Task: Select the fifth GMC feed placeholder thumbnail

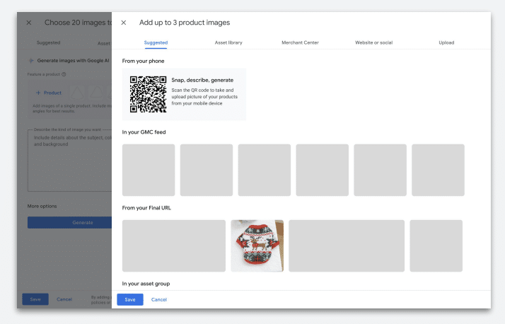Action: [x=381, y=170]
